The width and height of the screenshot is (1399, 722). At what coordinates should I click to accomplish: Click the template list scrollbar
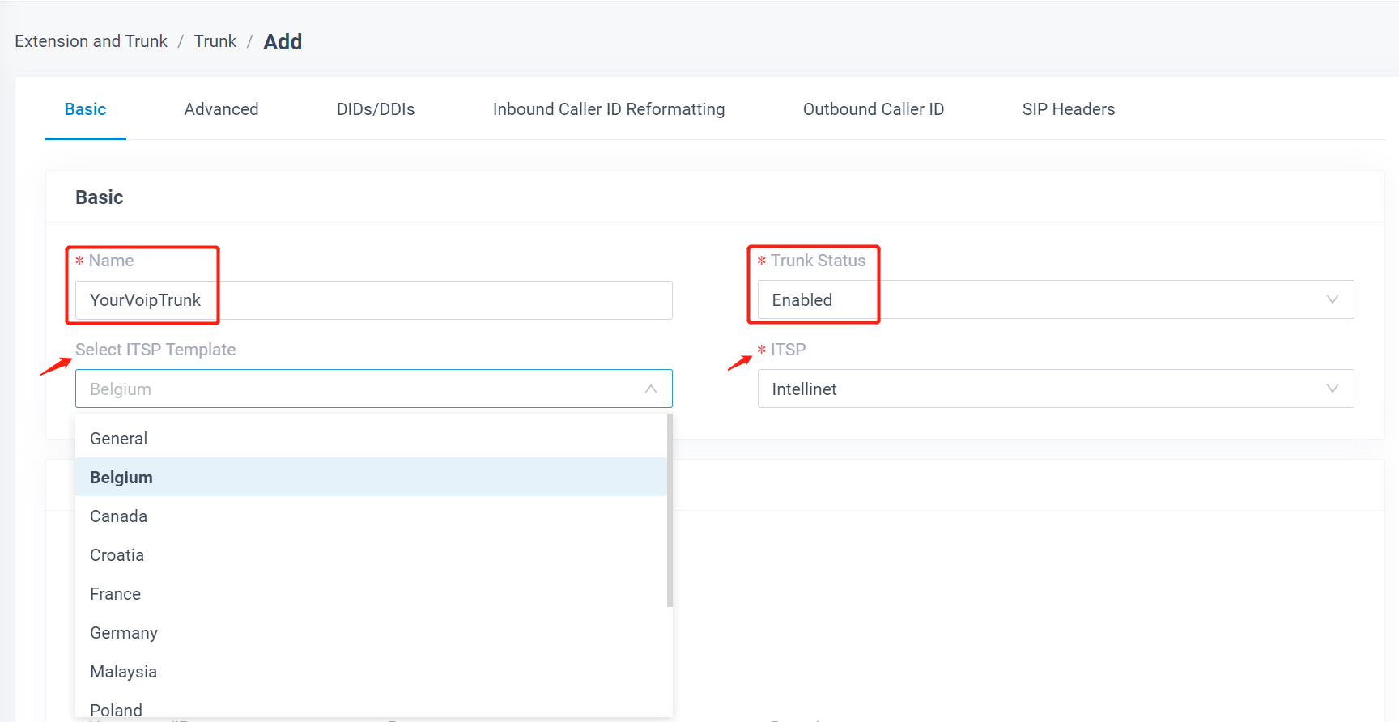670,510
